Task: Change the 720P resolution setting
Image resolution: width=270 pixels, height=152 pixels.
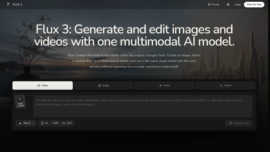Action: click(55, 123)
